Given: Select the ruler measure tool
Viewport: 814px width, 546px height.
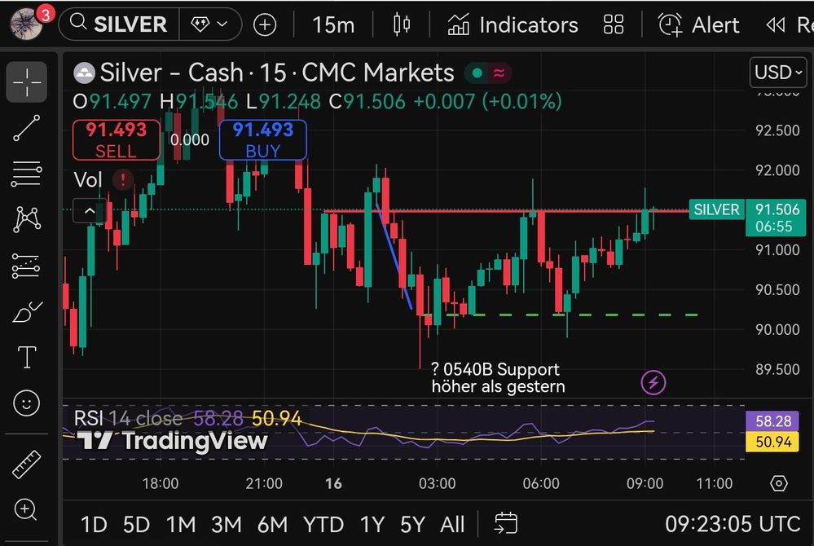Looking at the screenshot, I should click(26, 464).
